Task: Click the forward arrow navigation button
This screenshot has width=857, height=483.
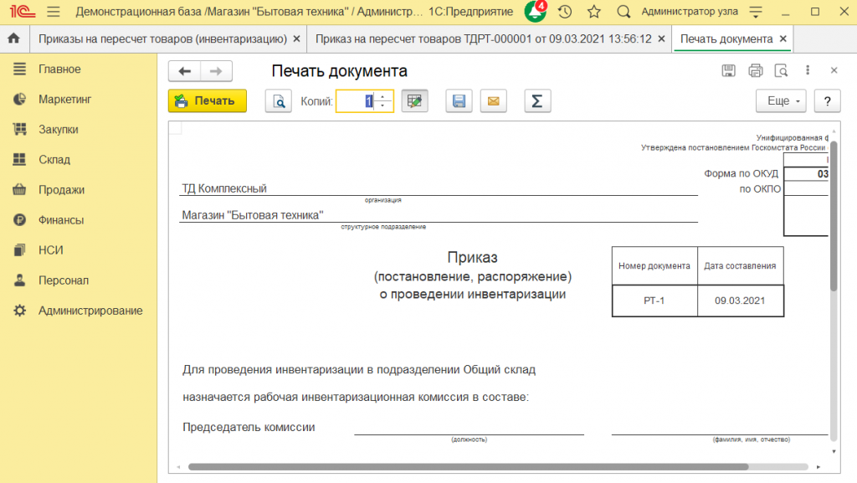Action: 217,71
